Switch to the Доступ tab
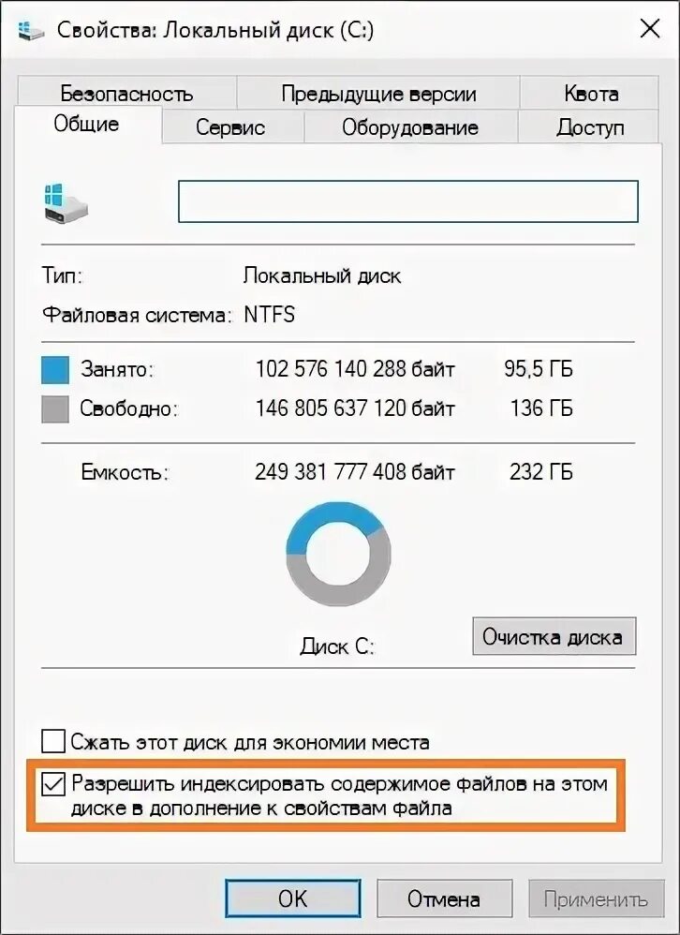The height and width of the screenshot is (935, 680). coord(589,127)
